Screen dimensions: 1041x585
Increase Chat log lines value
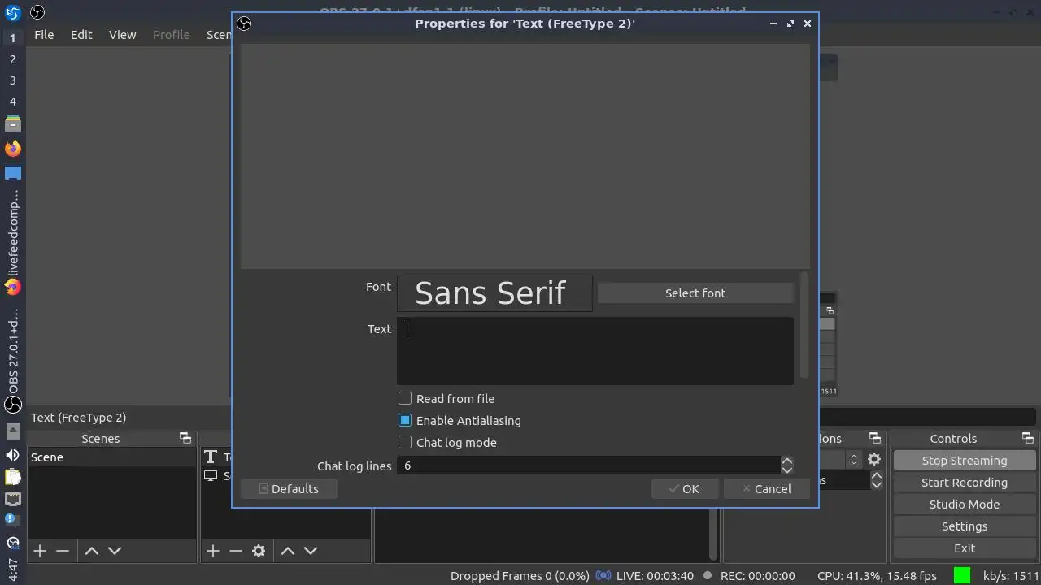[x=787, y=461]
